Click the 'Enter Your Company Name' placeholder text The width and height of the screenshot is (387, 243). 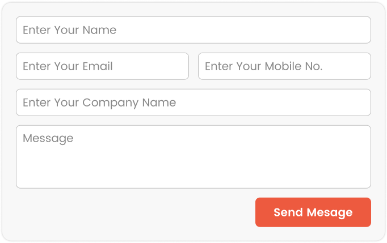coord(99,103)
